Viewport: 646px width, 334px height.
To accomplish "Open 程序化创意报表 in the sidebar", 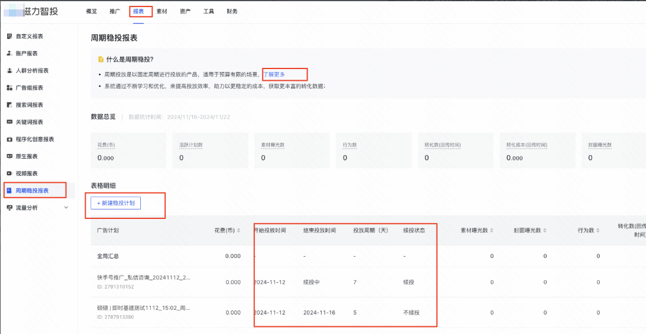I will click(x=35, y=139).
